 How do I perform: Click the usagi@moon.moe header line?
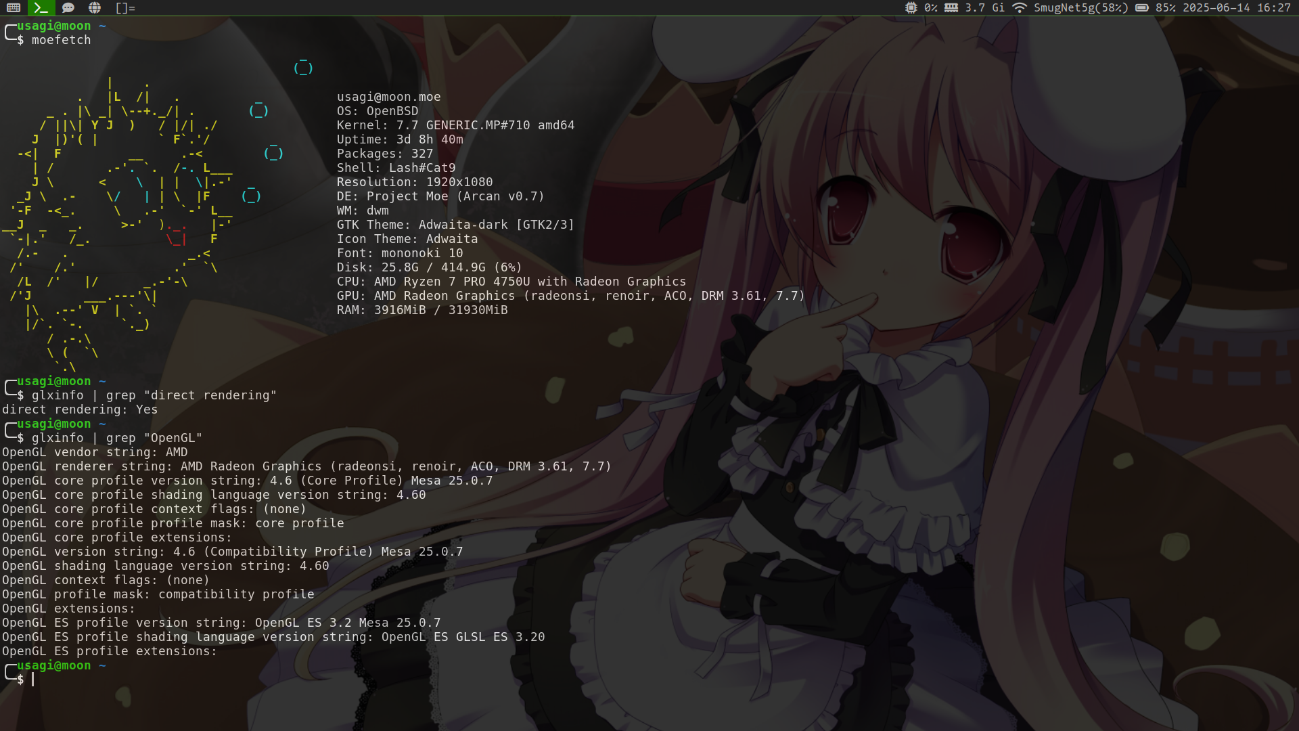(389, 97)
